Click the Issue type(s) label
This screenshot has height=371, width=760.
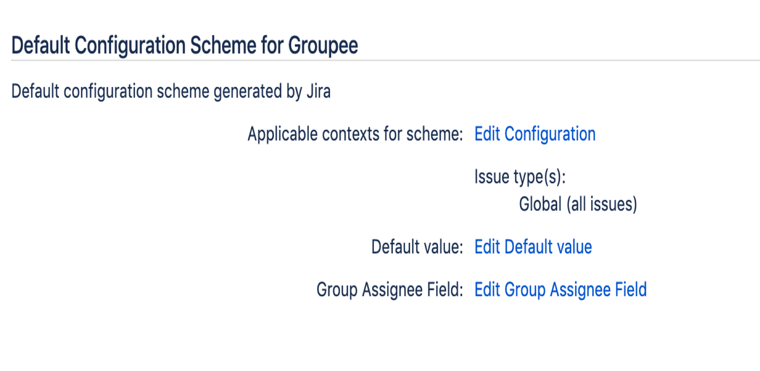tap(520, 177)
